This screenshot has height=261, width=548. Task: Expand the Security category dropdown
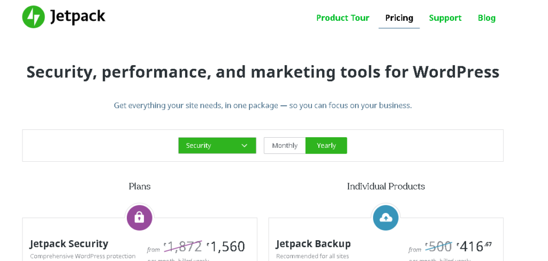coord(217,145)
